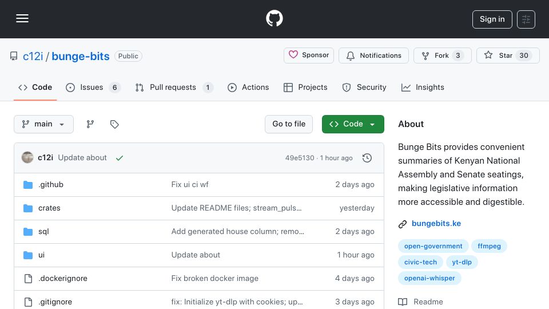Open the .github folder
549x309 pixels.
51,185
